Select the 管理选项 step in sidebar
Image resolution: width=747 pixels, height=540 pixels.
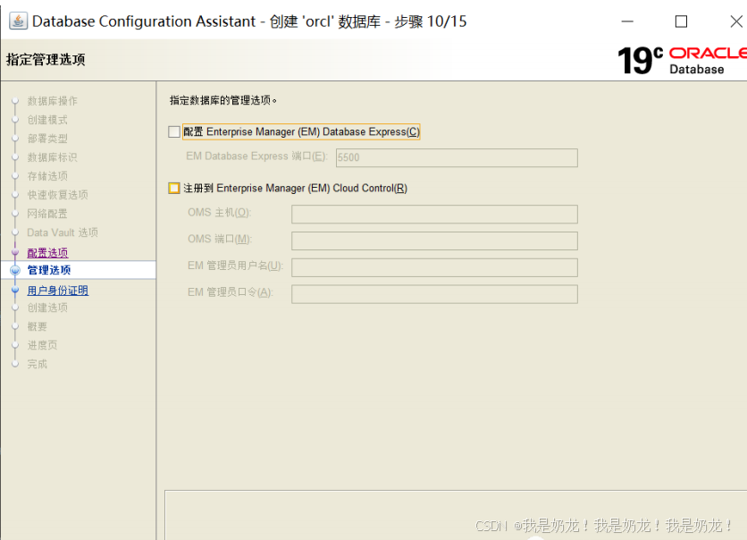tap(49, 270)
